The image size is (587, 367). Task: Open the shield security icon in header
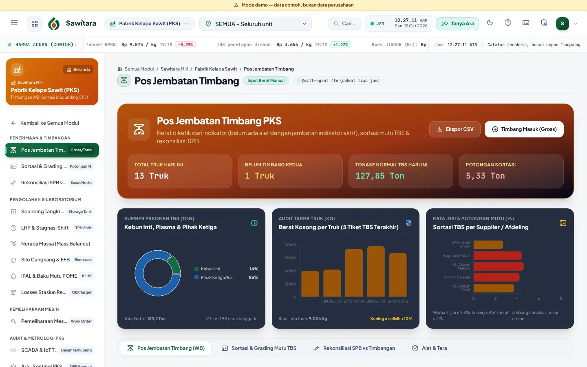click(x=544, y=23)
